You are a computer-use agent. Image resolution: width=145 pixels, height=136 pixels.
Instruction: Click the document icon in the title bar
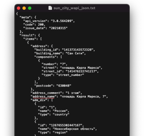[50, 8]
